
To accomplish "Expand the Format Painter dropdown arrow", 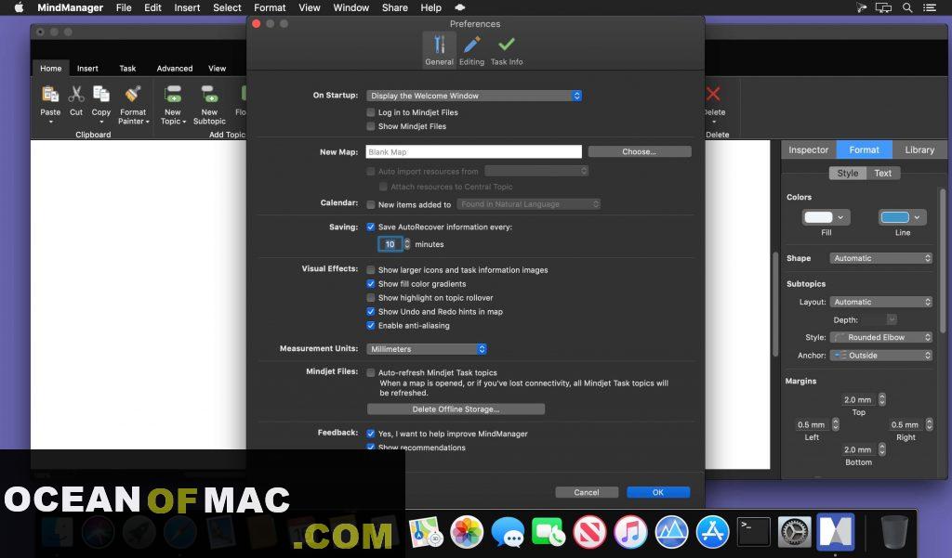I will click(148, 122).
